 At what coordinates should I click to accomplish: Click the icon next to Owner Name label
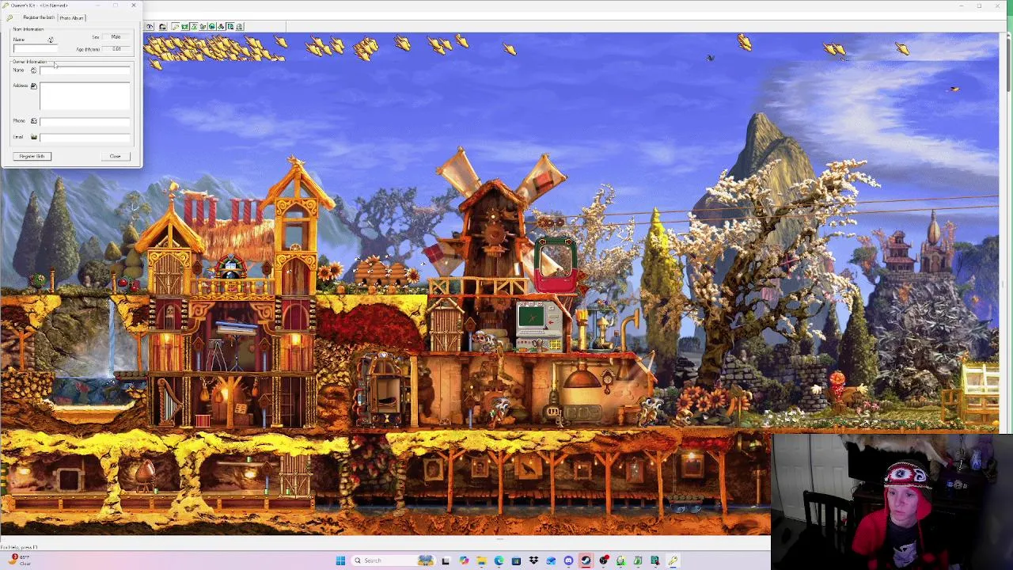[x=33, y=70]
